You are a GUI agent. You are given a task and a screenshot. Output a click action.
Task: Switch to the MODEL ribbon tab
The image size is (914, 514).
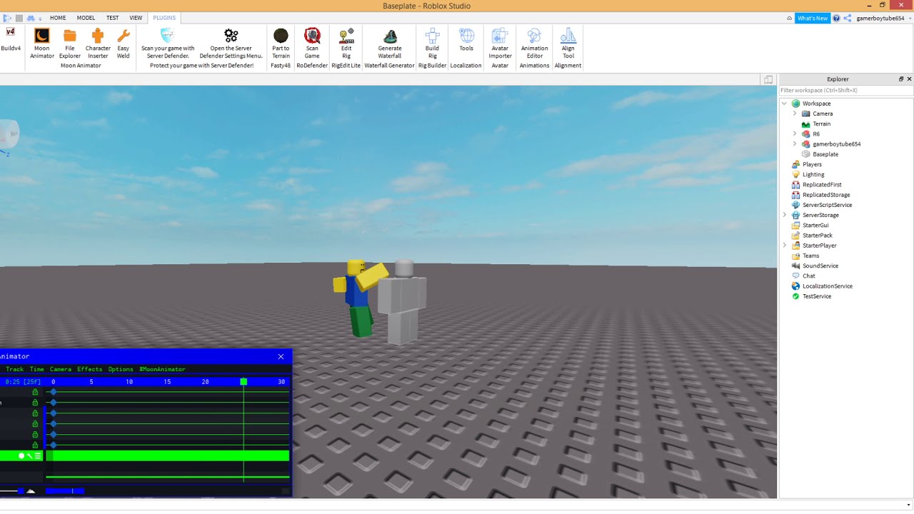pyautogui.click(x=86, y=18)
